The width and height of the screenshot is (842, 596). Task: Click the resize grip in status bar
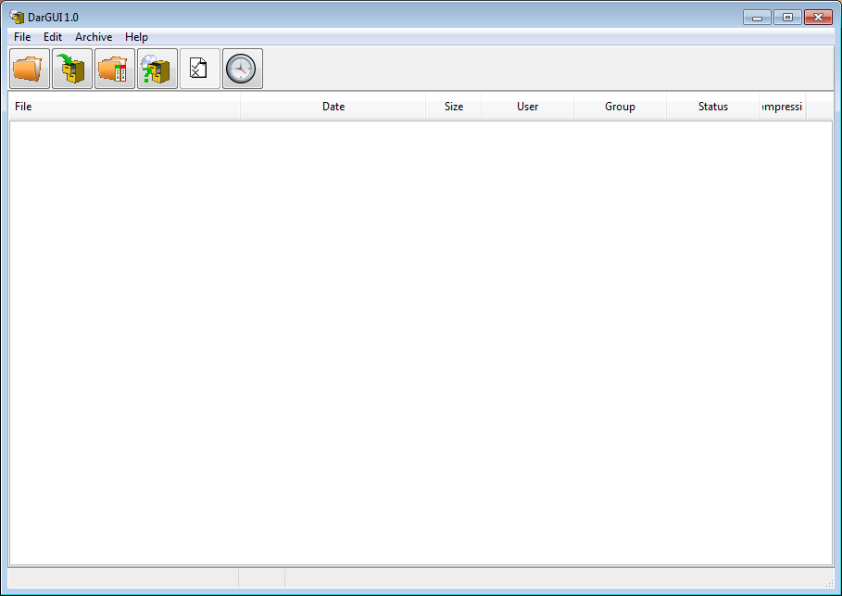(829, 582)
